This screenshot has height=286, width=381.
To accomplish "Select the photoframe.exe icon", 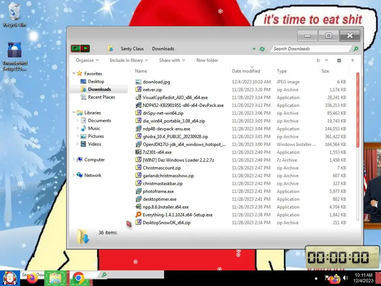I will [x=138, y=191].
